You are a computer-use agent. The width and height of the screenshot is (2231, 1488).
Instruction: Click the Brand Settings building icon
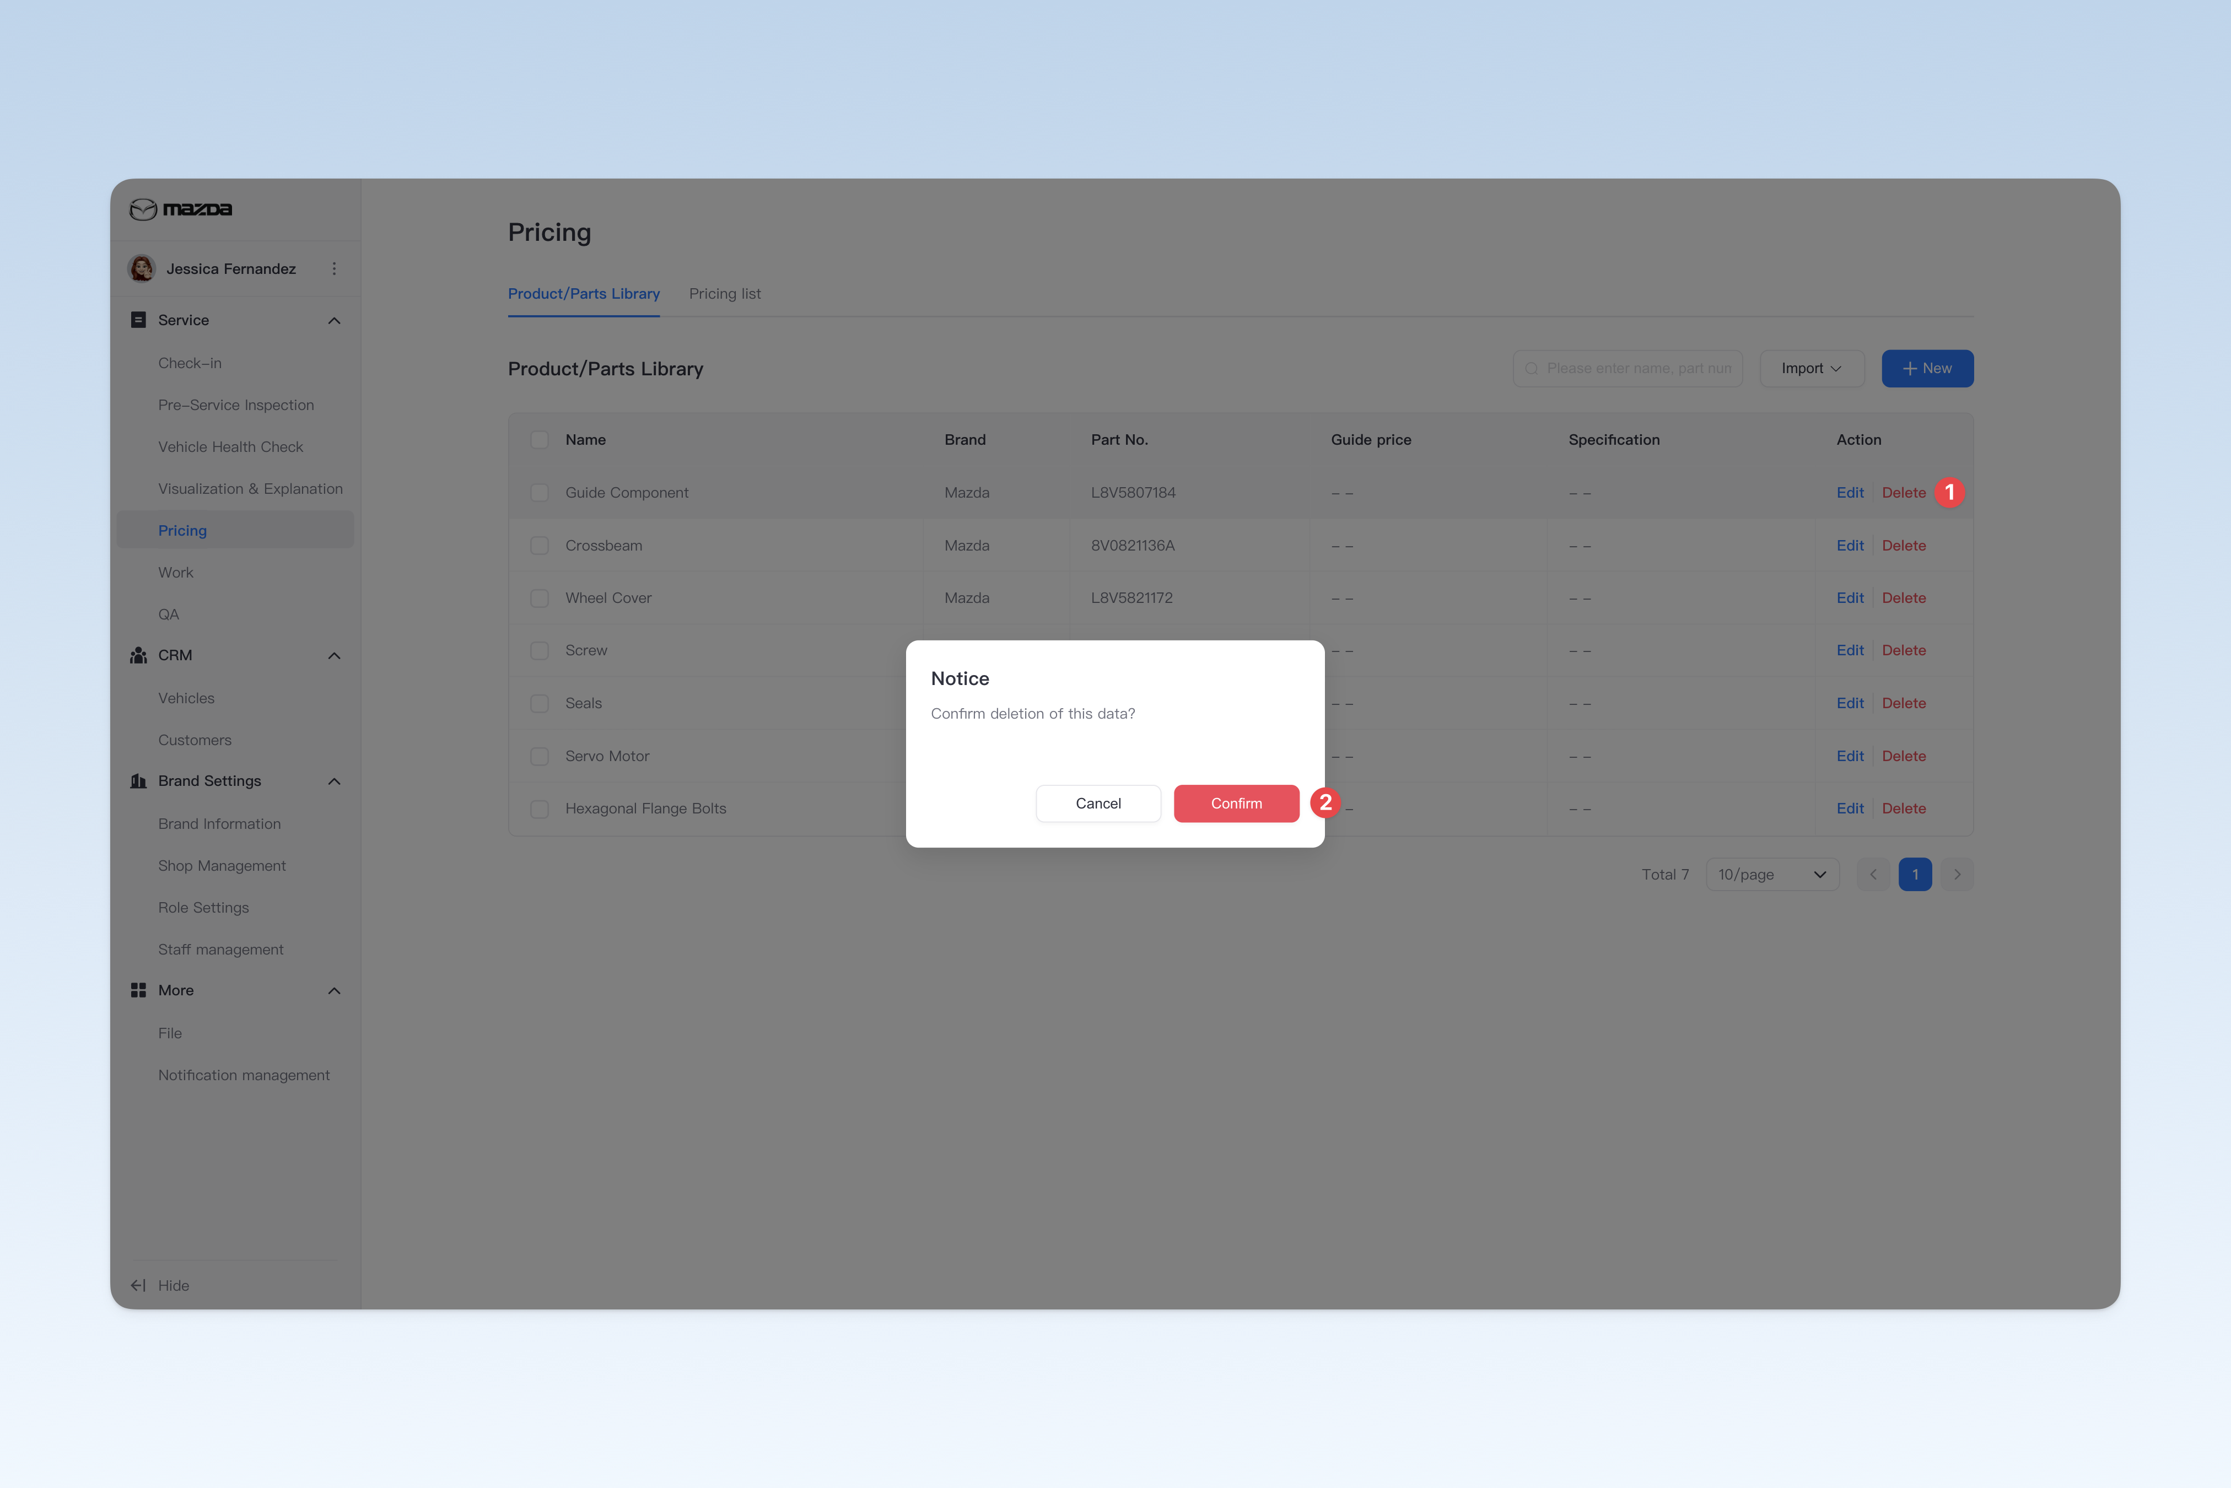[138, 781]
